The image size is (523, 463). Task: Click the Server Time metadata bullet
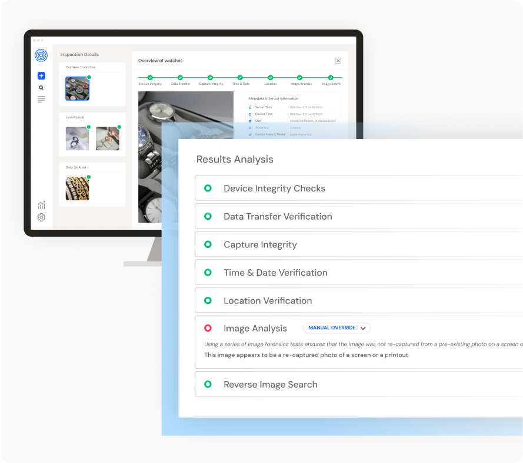(250, 108)
